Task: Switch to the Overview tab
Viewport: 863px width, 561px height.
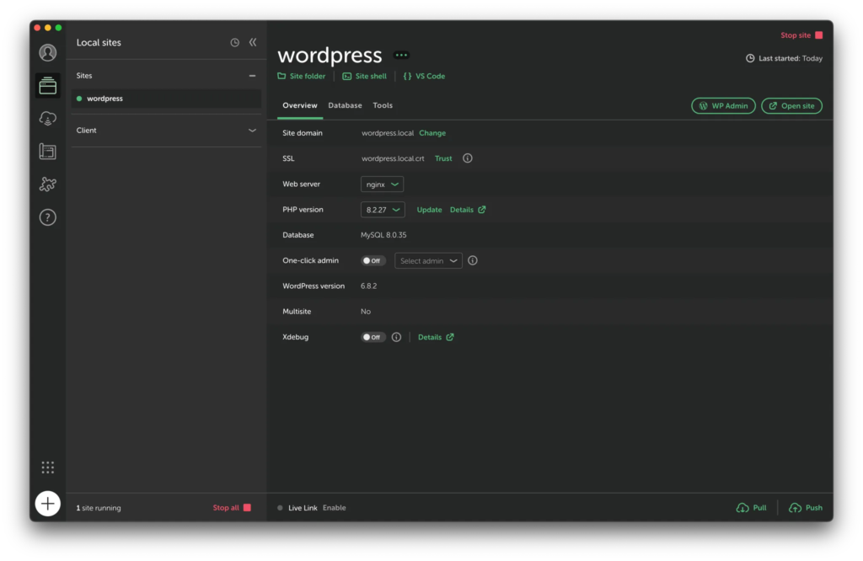Action: point(300,105)
